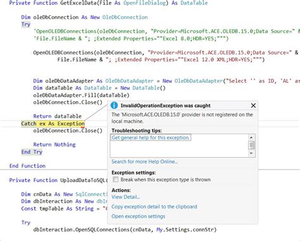This screenshot has height=241, width=300.
Task: Click the 'End Try' statement
Action: pyautogui.click(x=32, y=152)
